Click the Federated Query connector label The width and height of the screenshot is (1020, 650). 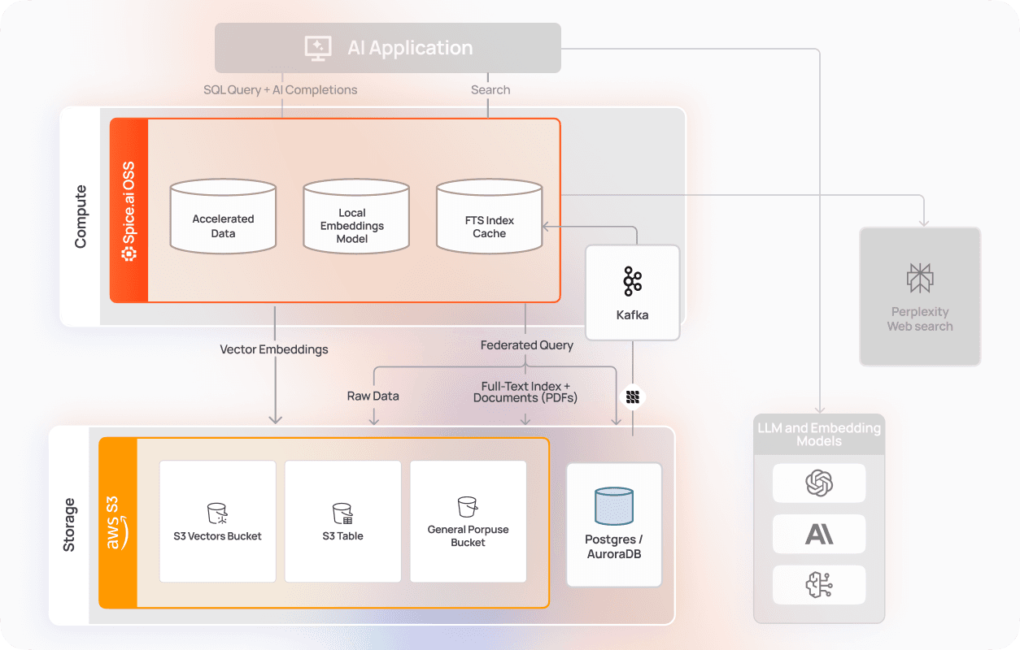pyautogui.click(x=527, y=344)
